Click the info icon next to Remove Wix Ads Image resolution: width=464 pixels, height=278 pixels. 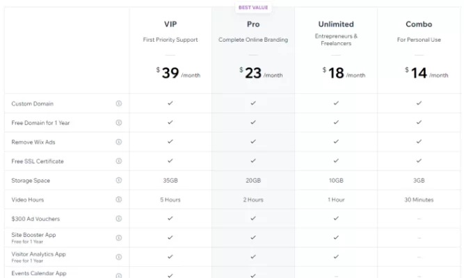(x=119, y=142)
